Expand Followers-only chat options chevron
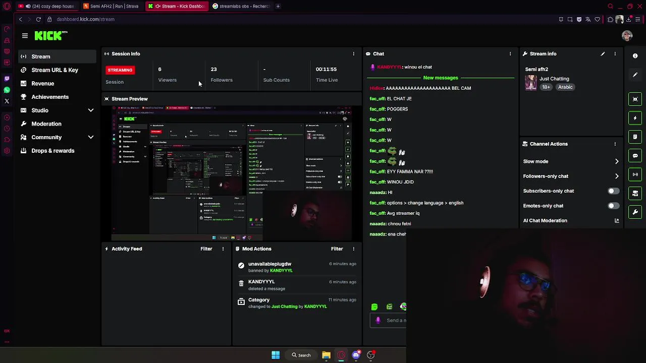This screenshot has width=646, height=363. (616, 176)
